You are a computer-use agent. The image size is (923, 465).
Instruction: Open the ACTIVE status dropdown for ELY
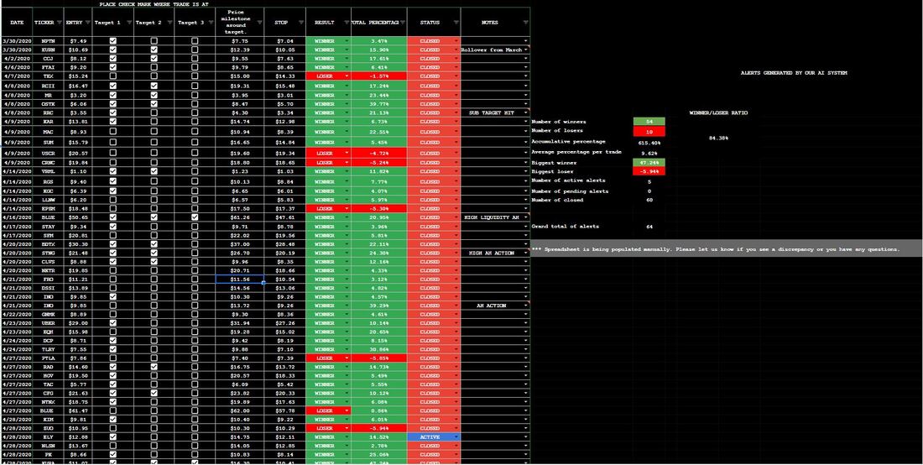(456, 436)
